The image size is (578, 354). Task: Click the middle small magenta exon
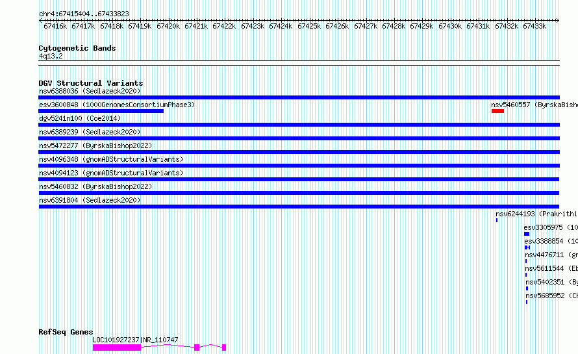tap(197, 348)
